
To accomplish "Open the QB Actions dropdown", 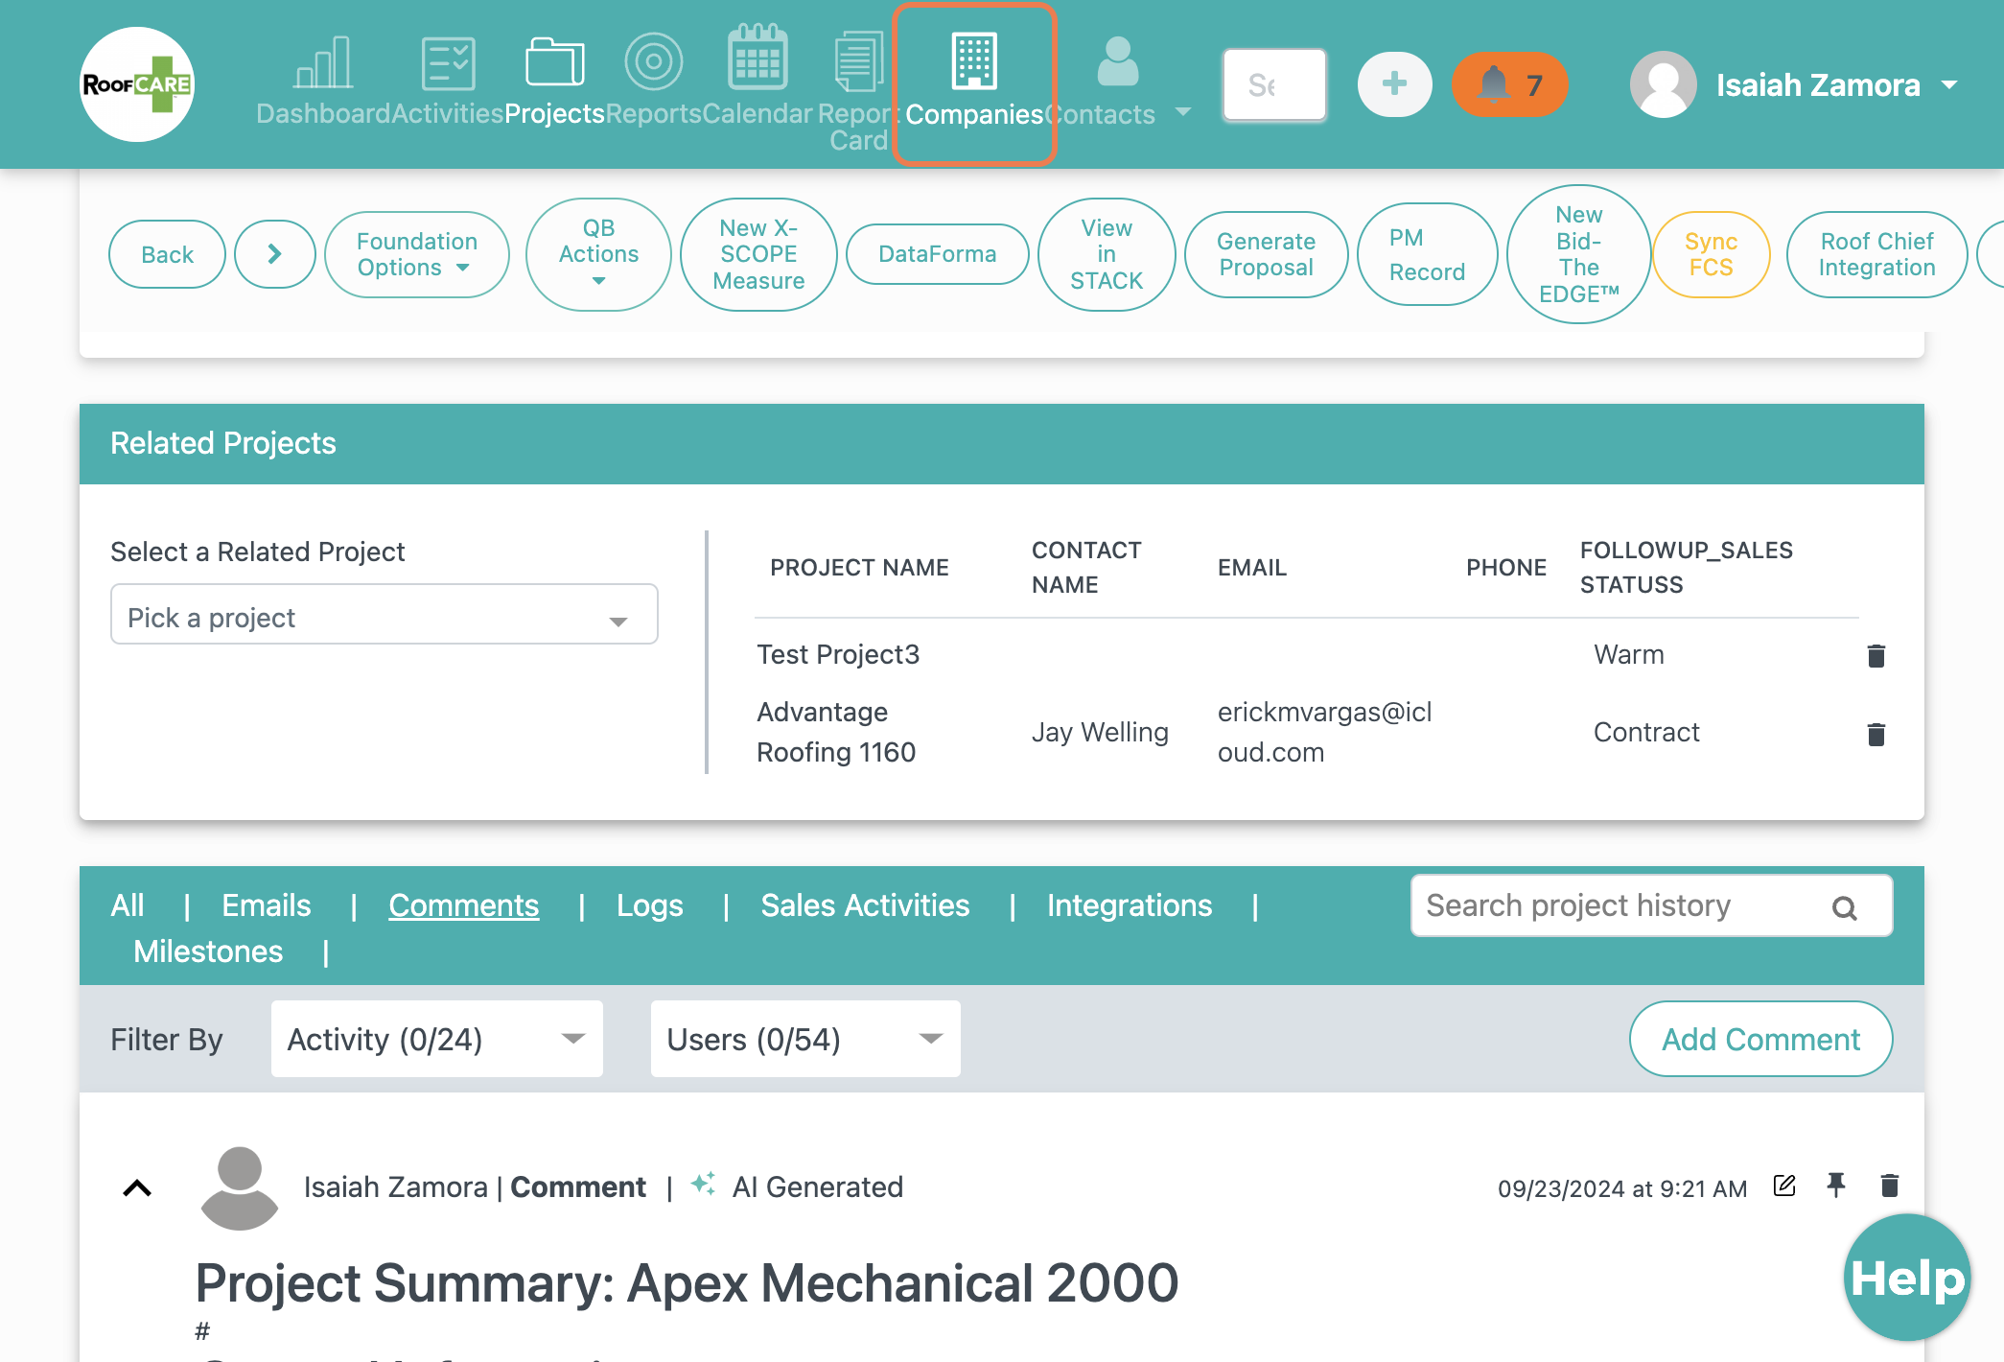I will [x=598, y=254].
